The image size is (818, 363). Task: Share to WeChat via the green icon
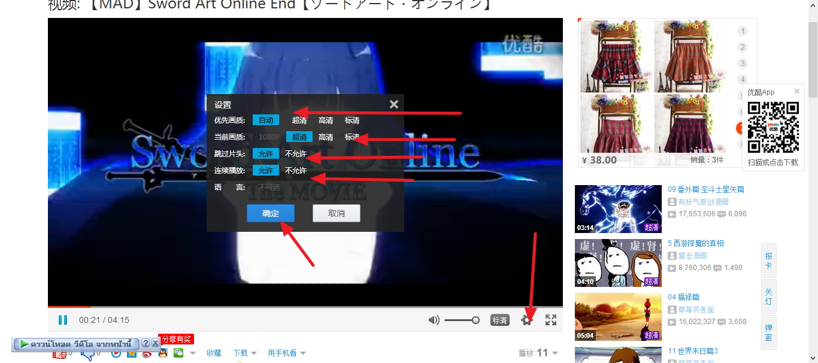178,353
